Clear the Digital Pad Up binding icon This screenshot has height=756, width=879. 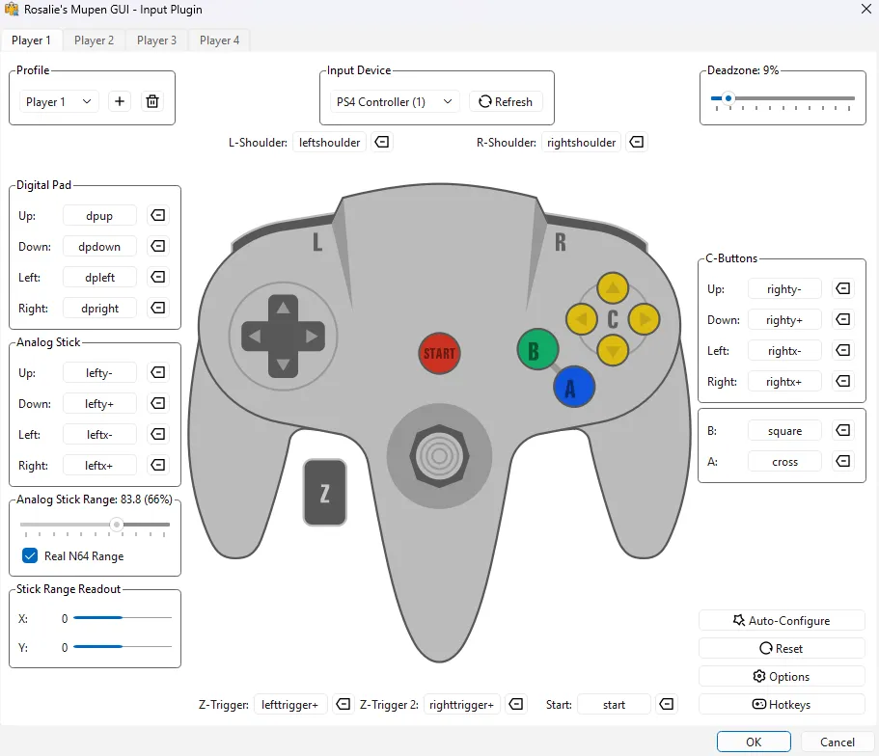[158, 215]
